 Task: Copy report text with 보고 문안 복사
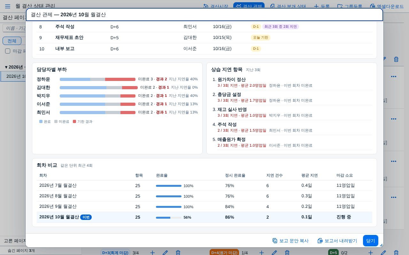pos(290,241)
